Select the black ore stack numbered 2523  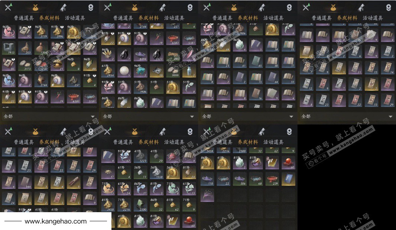(x=157, y=55)
